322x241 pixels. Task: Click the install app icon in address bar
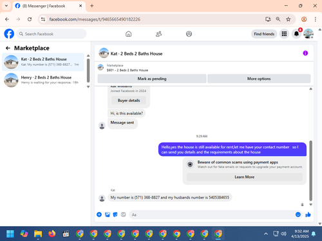coord(268,19)
